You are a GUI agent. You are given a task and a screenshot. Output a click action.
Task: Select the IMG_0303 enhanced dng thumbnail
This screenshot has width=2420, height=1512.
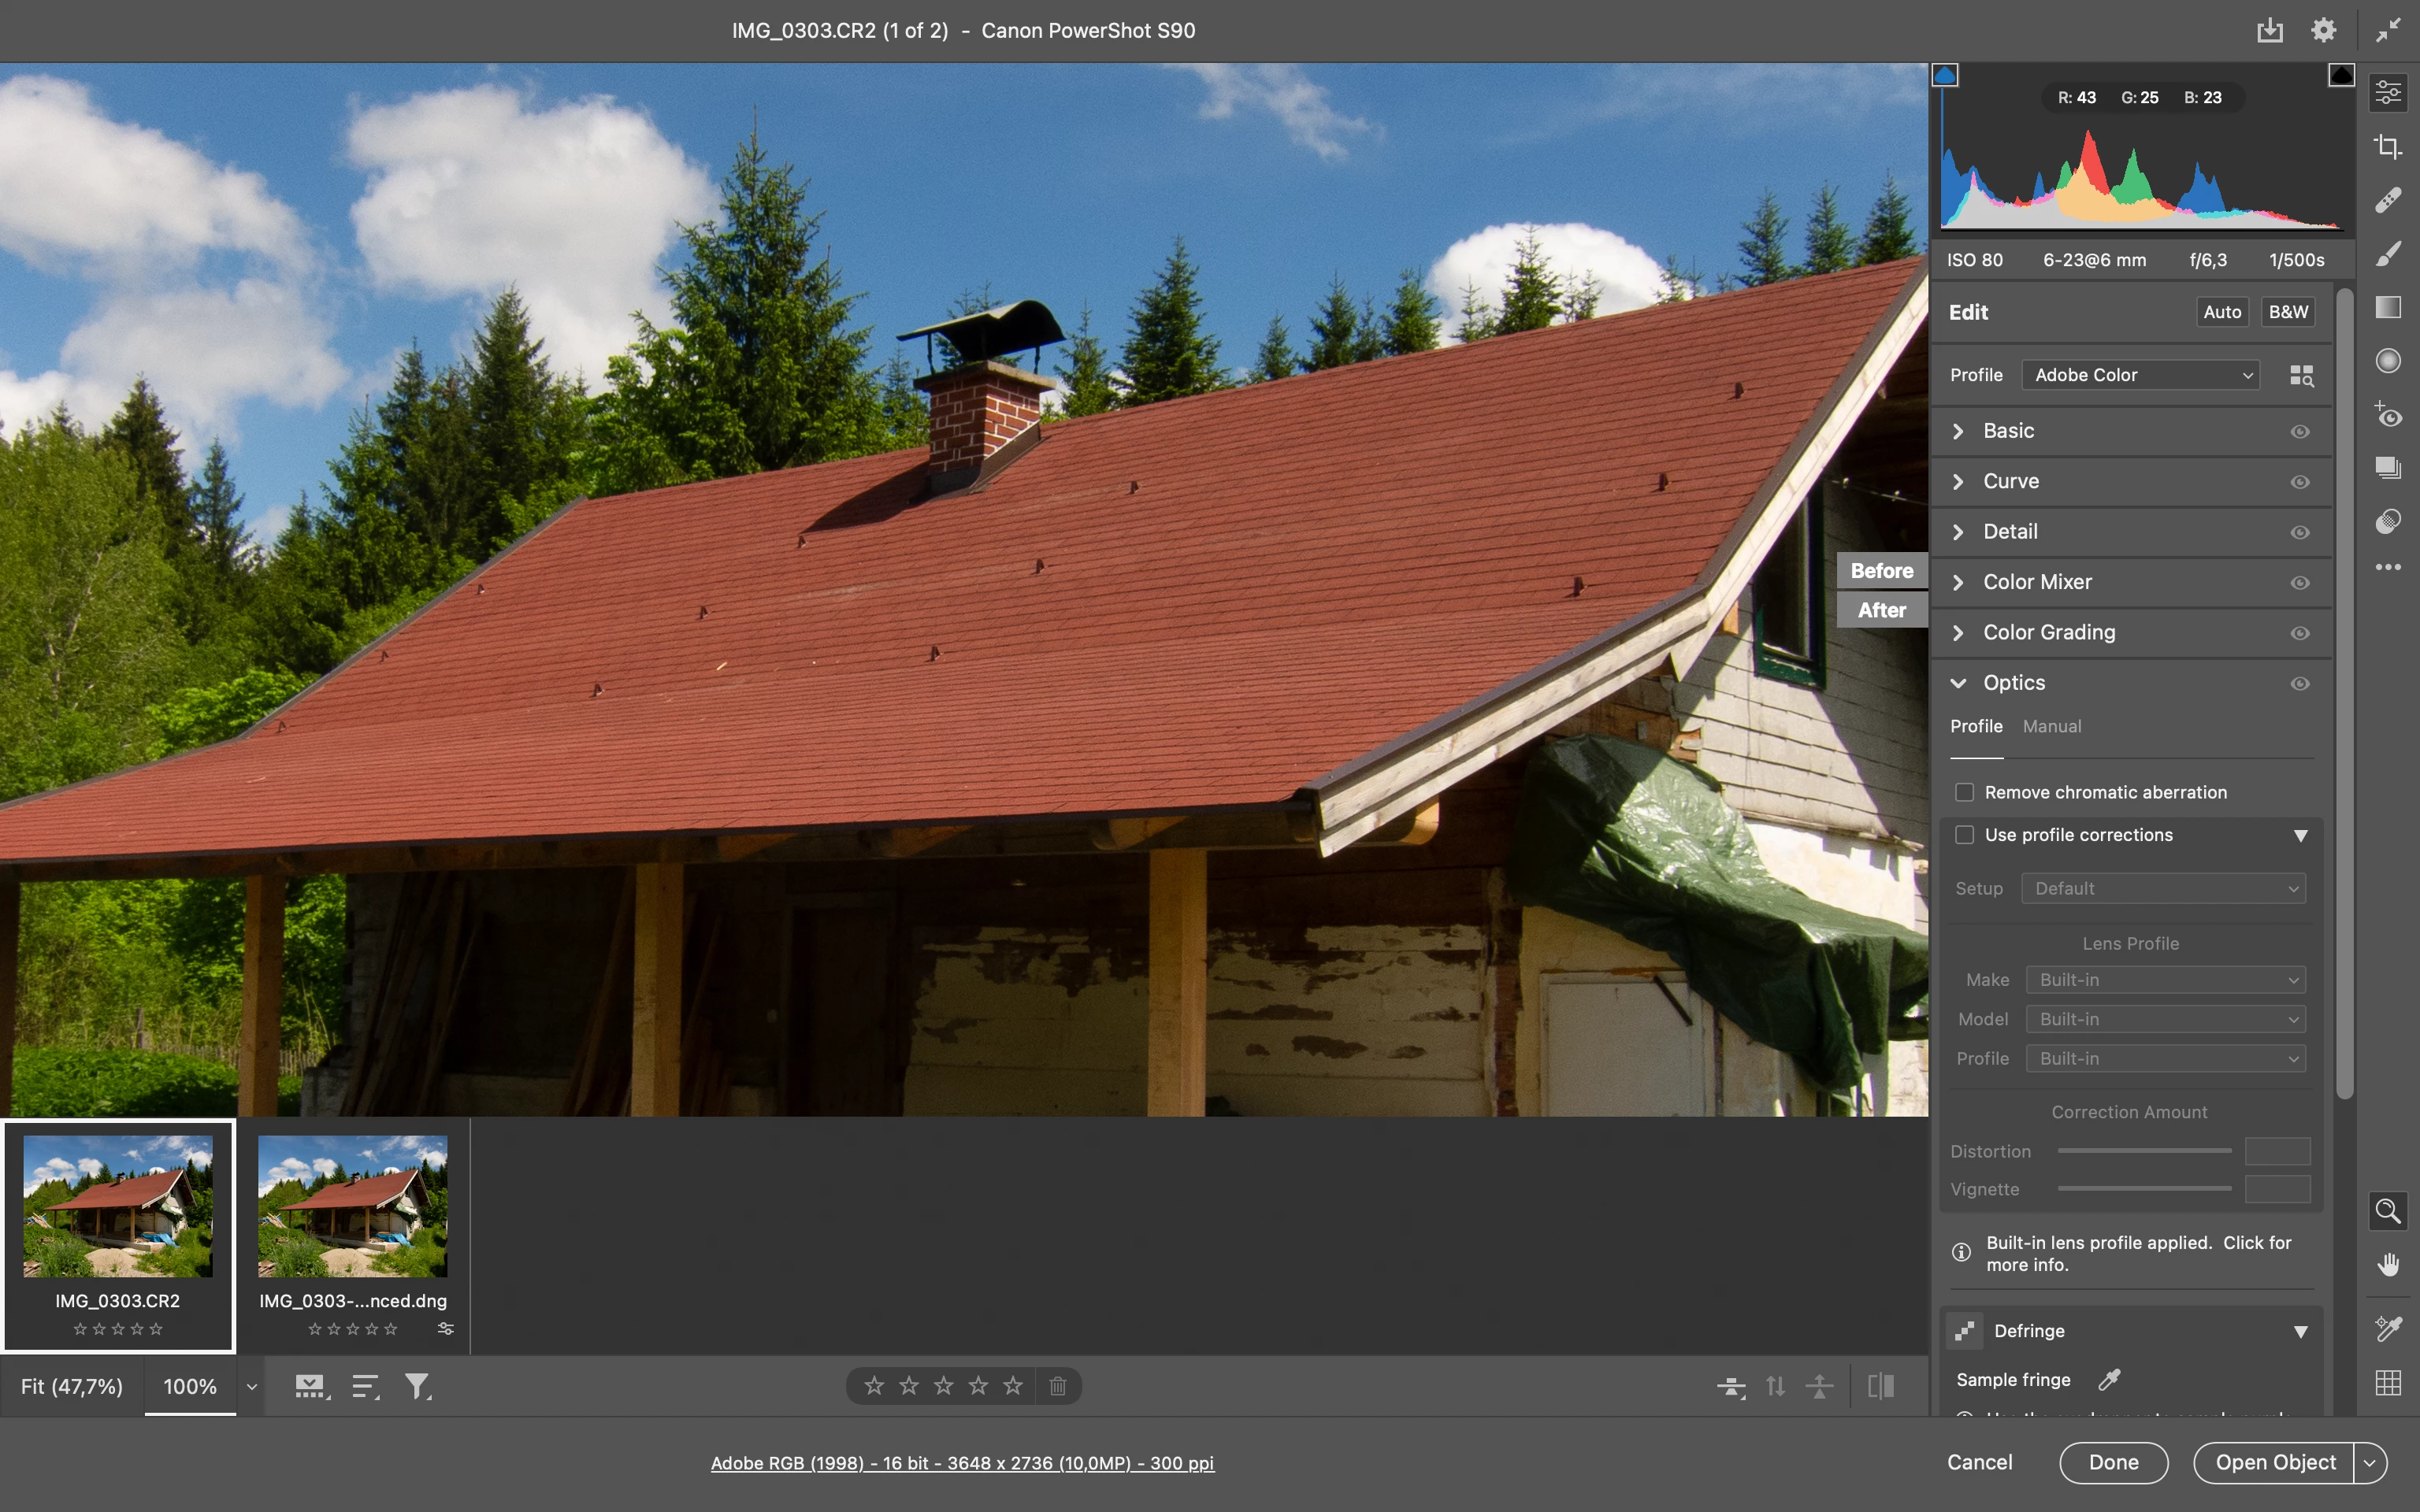pos(352,1207)
